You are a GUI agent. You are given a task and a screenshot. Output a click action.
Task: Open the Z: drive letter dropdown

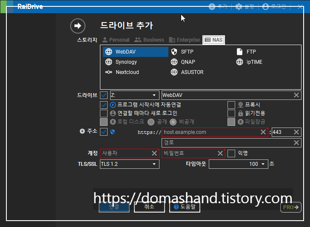[x=135, y=95]
